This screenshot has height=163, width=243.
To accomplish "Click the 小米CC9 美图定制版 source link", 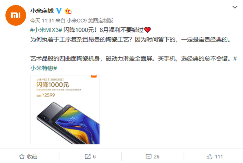I will point(90,21).
